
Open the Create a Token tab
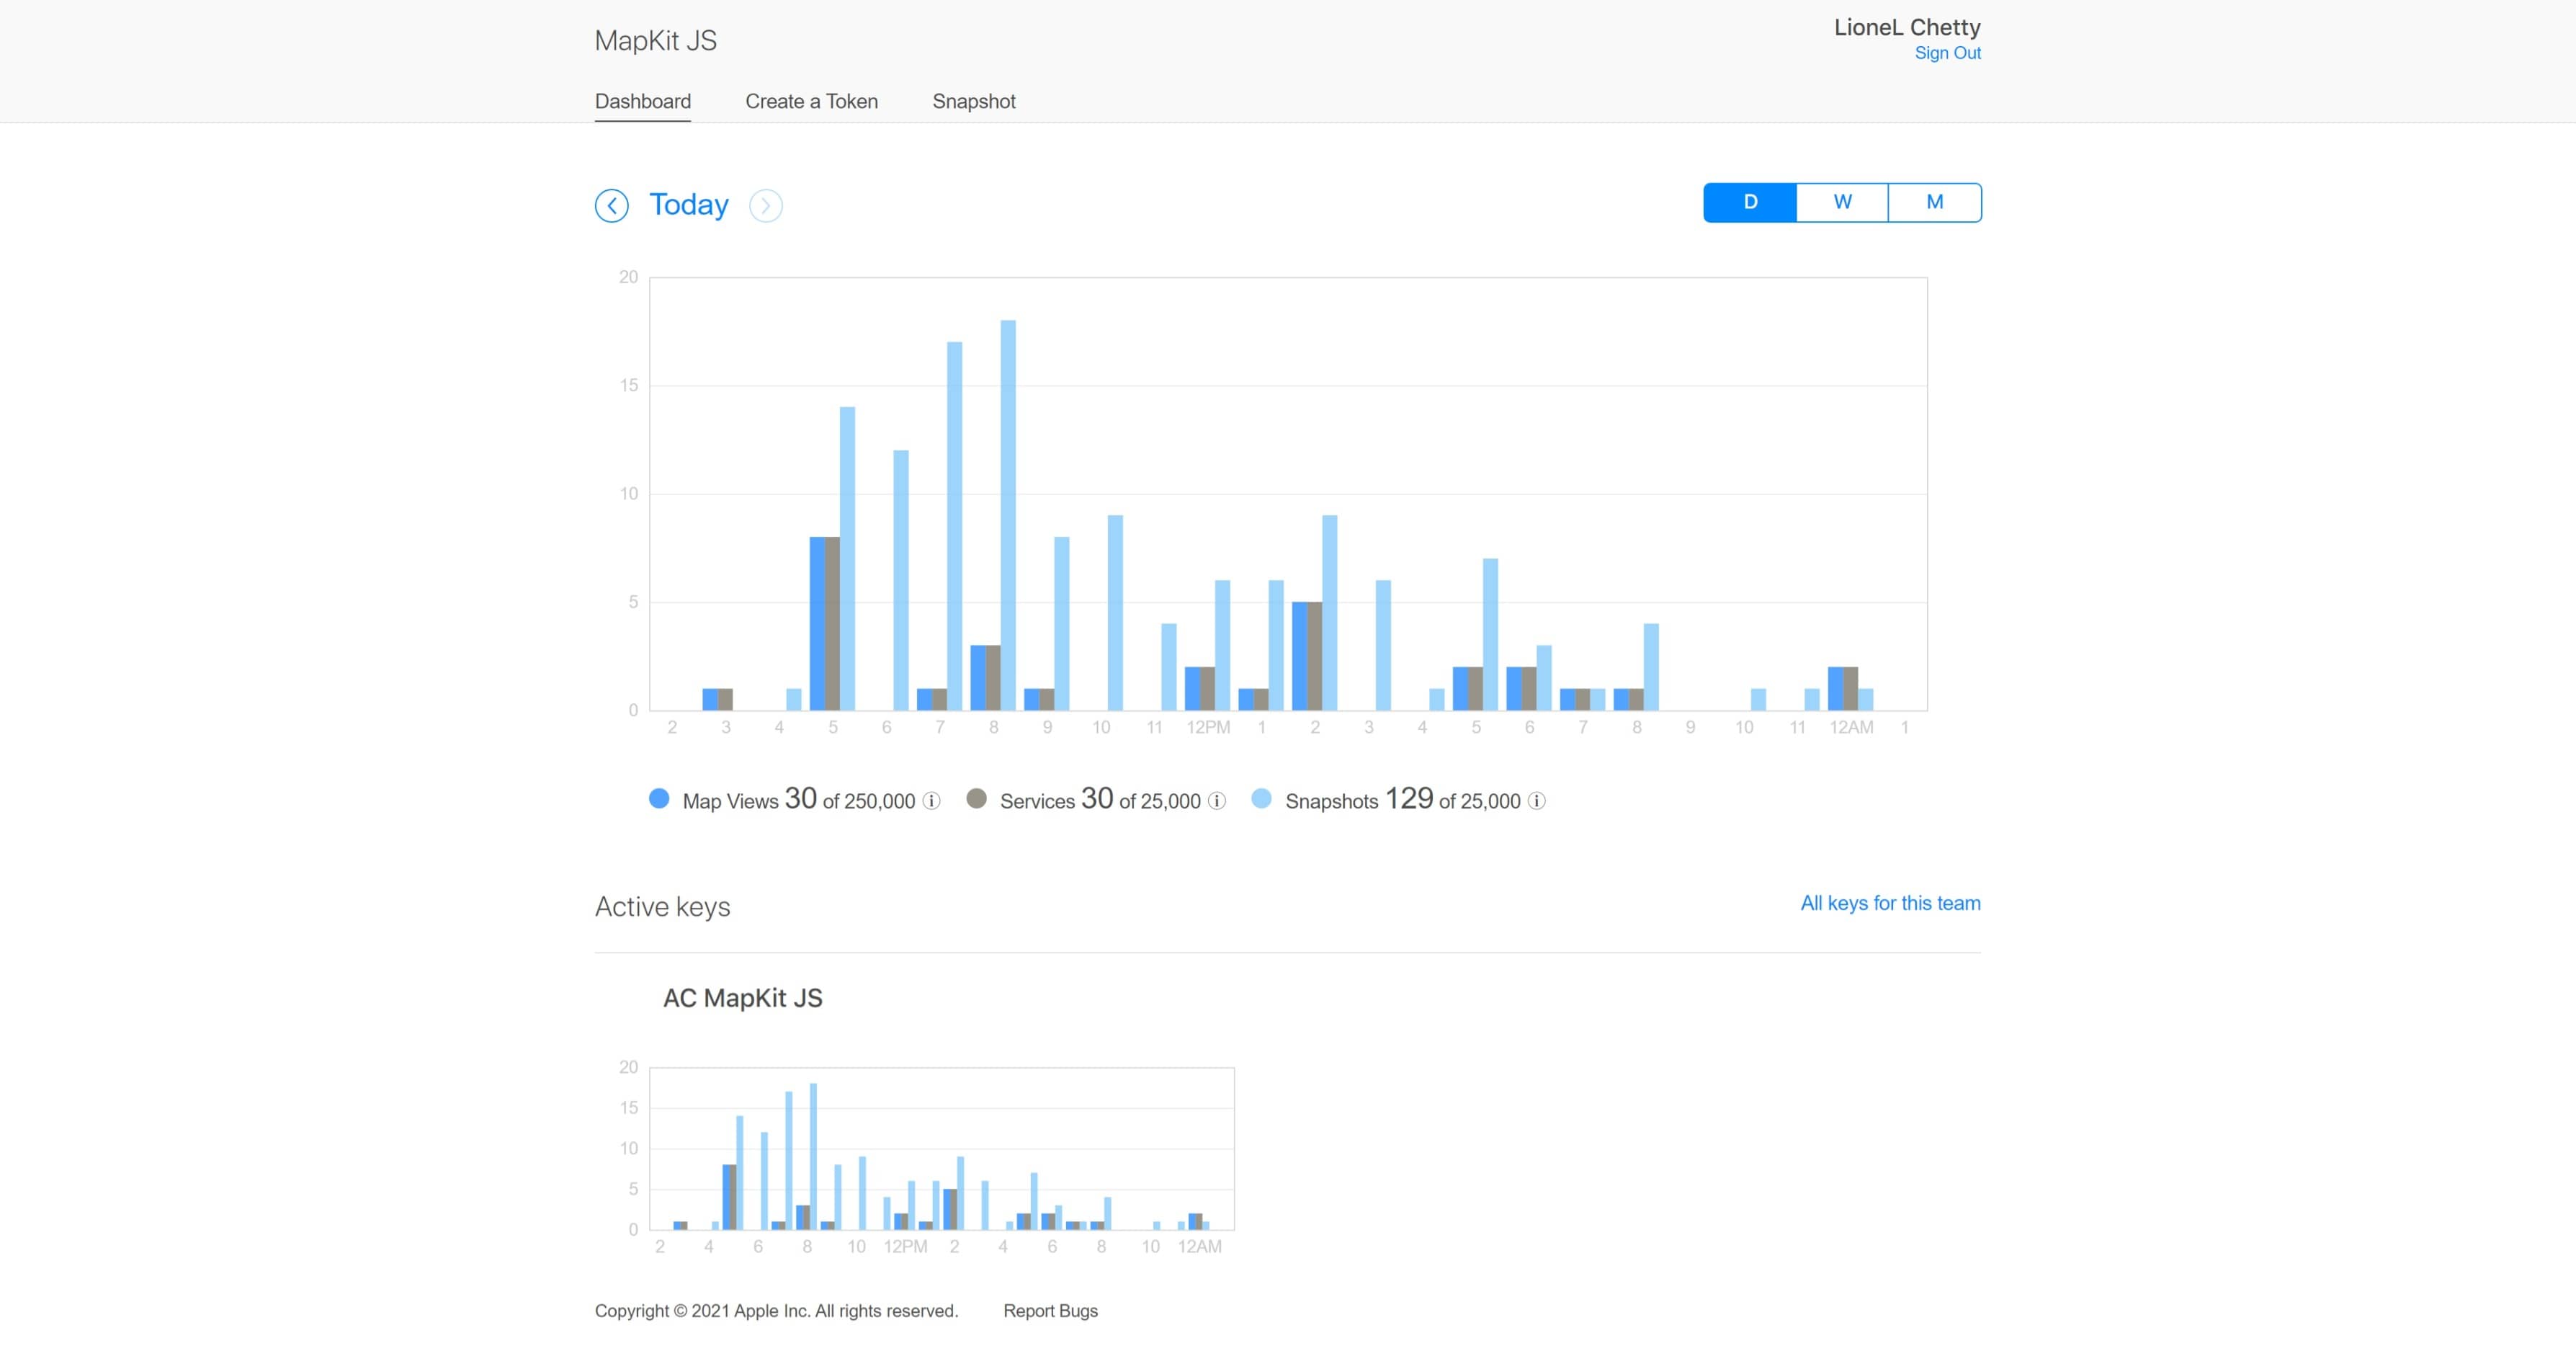coord(811,101)
